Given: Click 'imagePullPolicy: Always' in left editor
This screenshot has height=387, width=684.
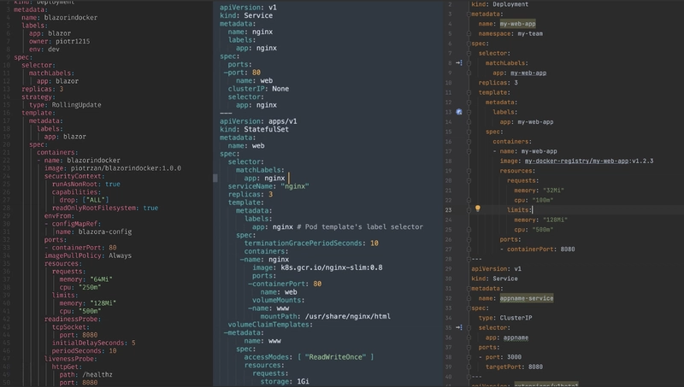Looking at the screenshot, I should (x=88, y=255).
